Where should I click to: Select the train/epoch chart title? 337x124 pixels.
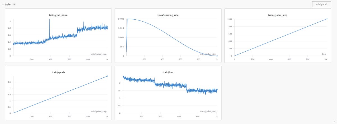click(58, 72)
